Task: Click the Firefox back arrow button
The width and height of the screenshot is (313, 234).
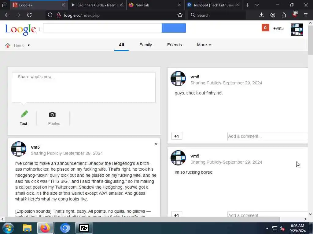Action: click(7, 15)
